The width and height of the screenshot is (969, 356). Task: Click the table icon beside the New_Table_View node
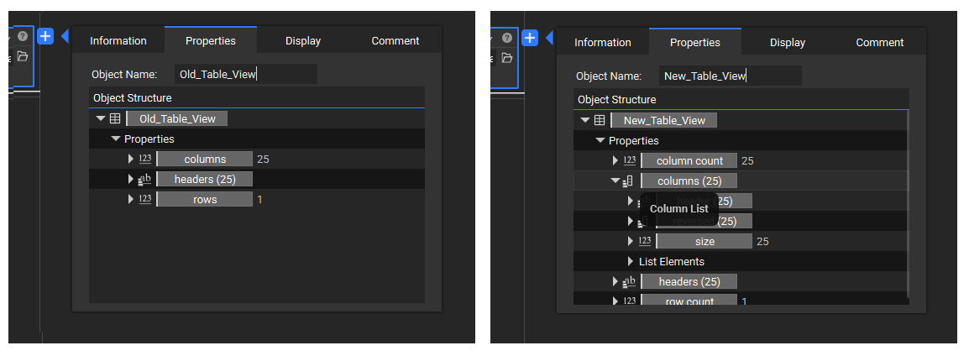click(x=600, y=121)
